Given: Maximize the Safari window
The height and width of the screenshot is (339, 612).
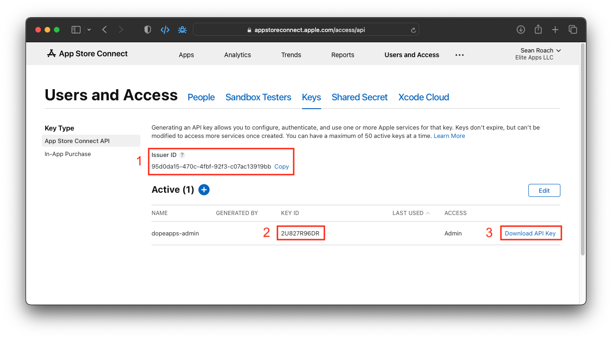Looking at the screenshot, I should point(57,30).
